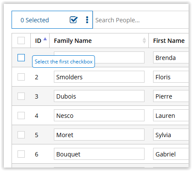
Task: Click the Nesco family name box
Action: (99, 115)
